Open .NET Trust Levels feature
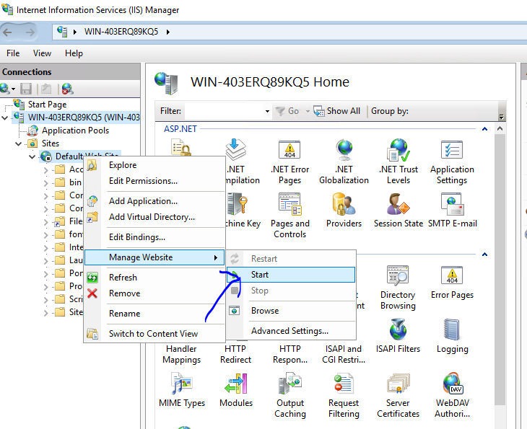Screen dimensions: 527x429 pyautogui.click(x=398, y=162)
